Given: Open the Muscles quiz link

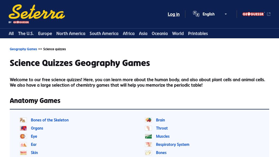Looking at the screenshot, I should point(163,136).
